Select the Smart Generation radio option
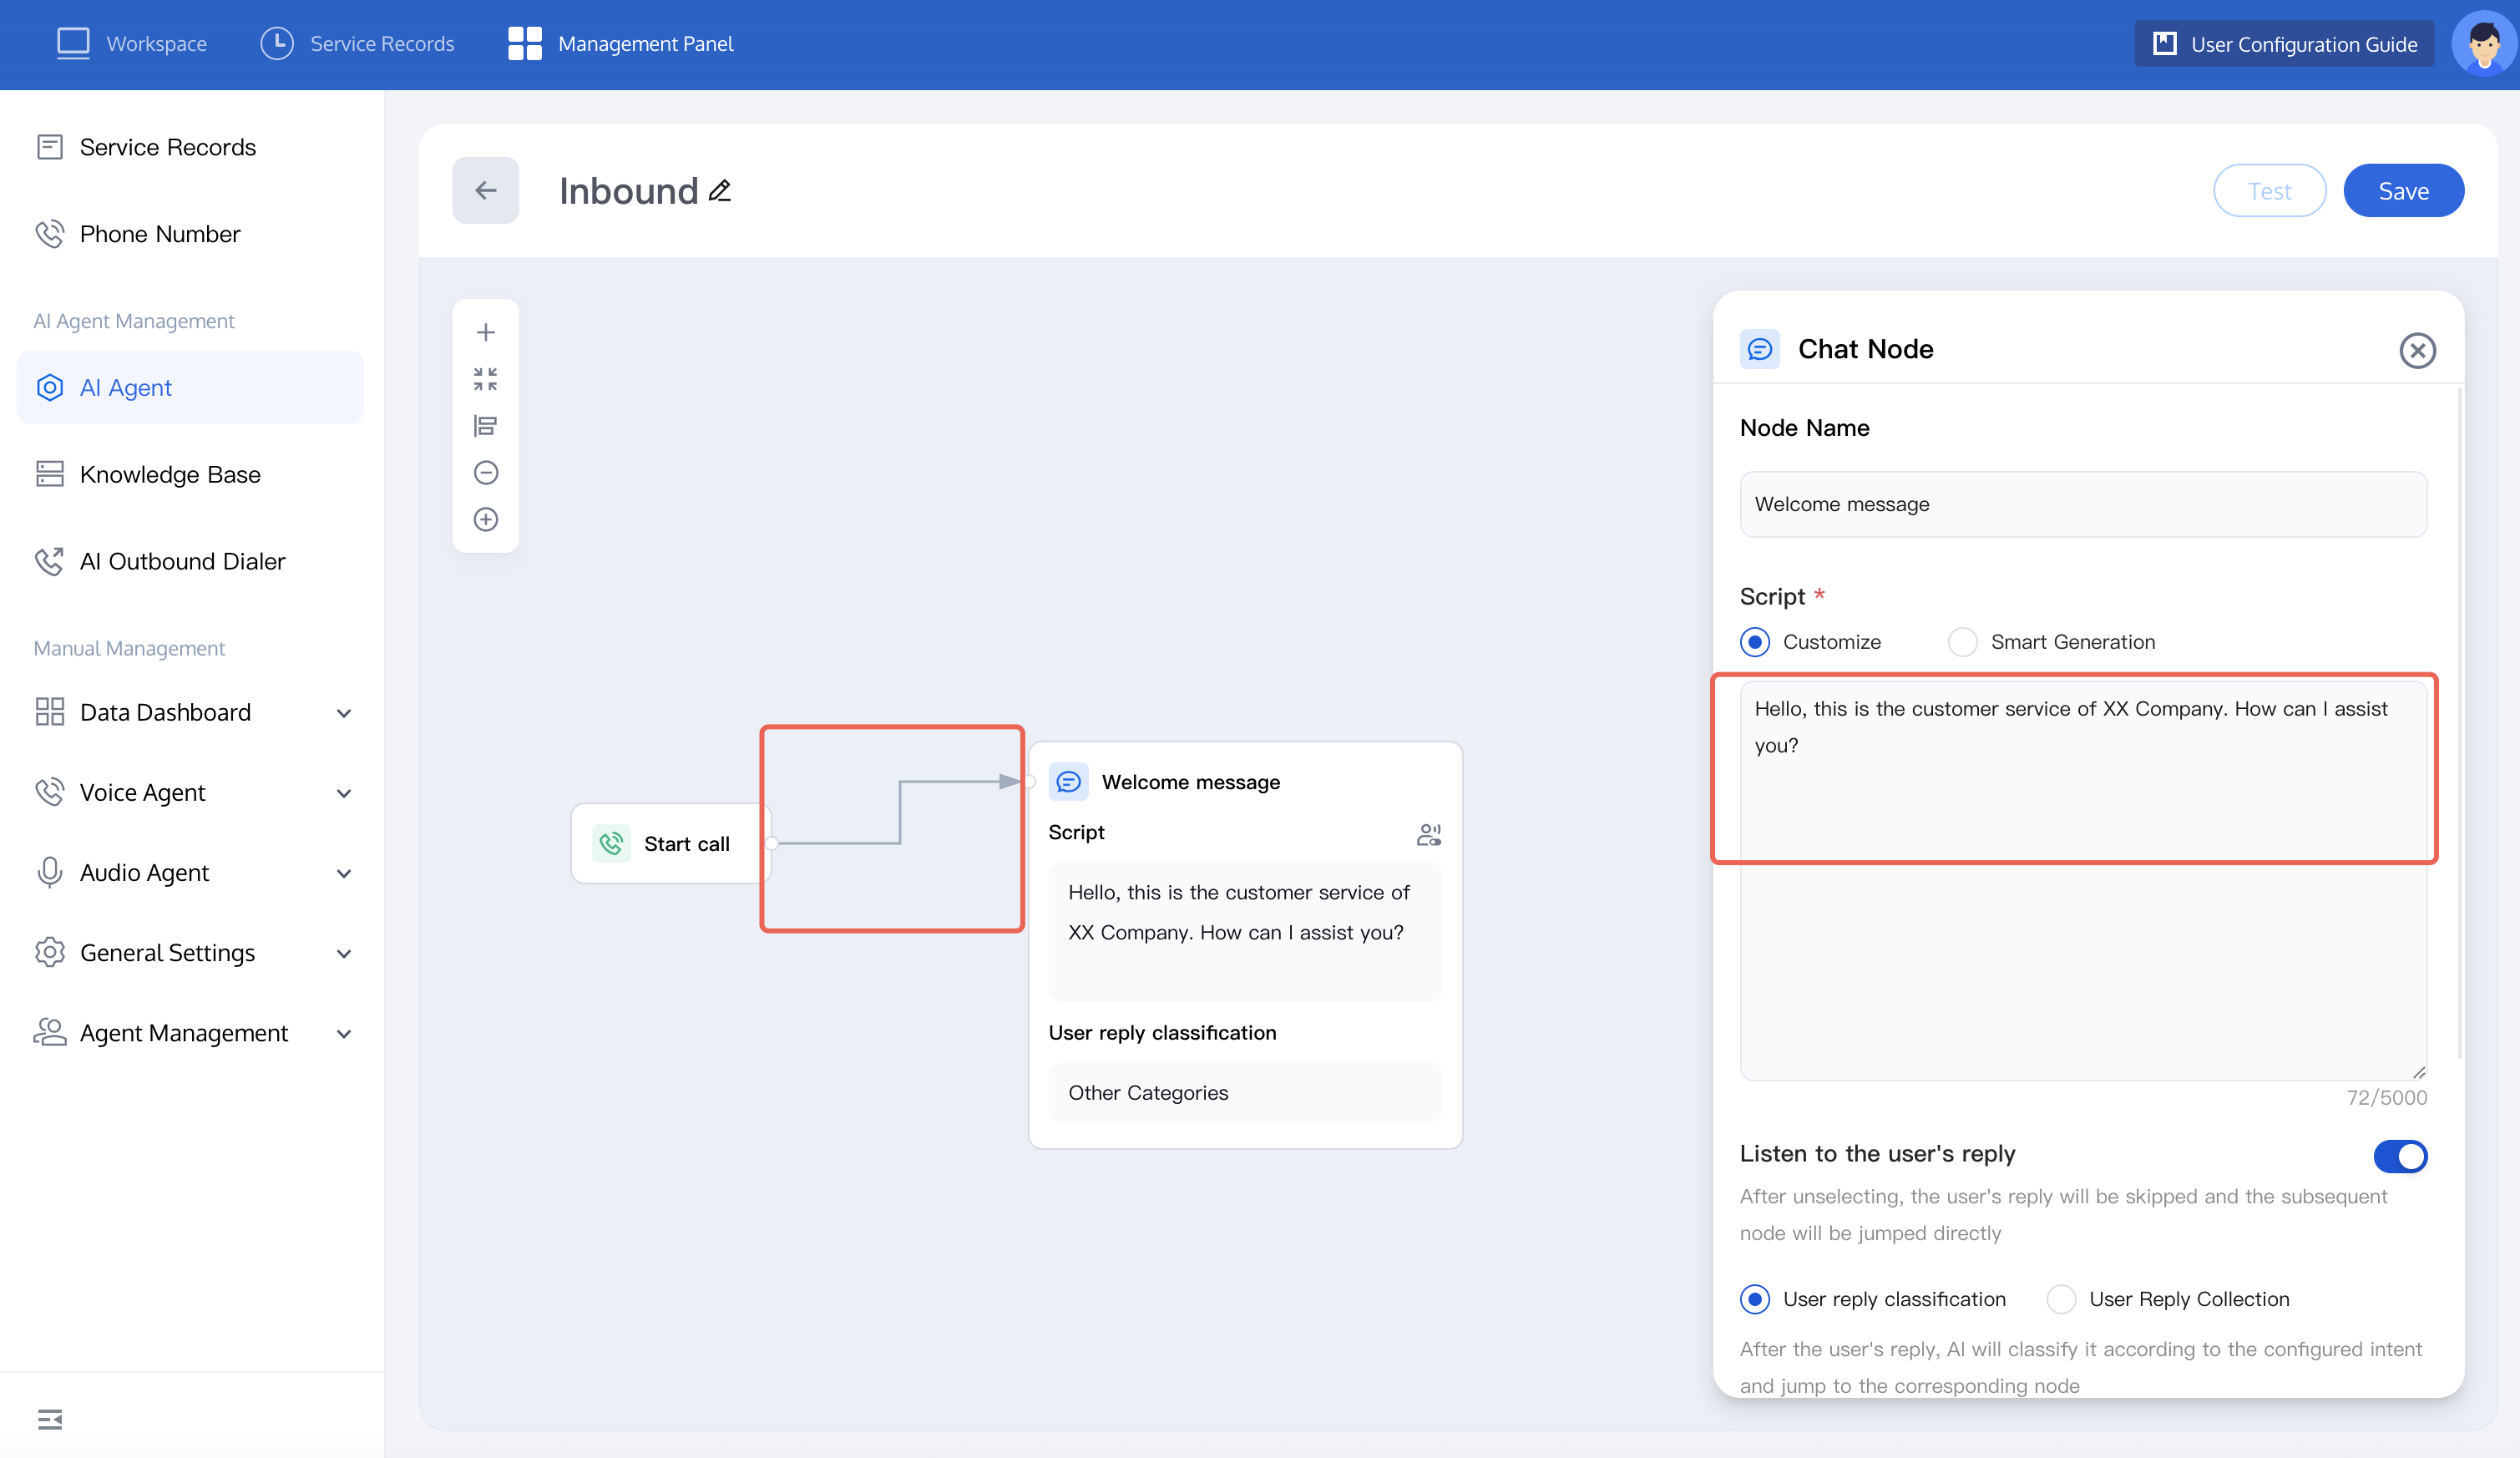 pyautogui.click(x=1962, y=642)
